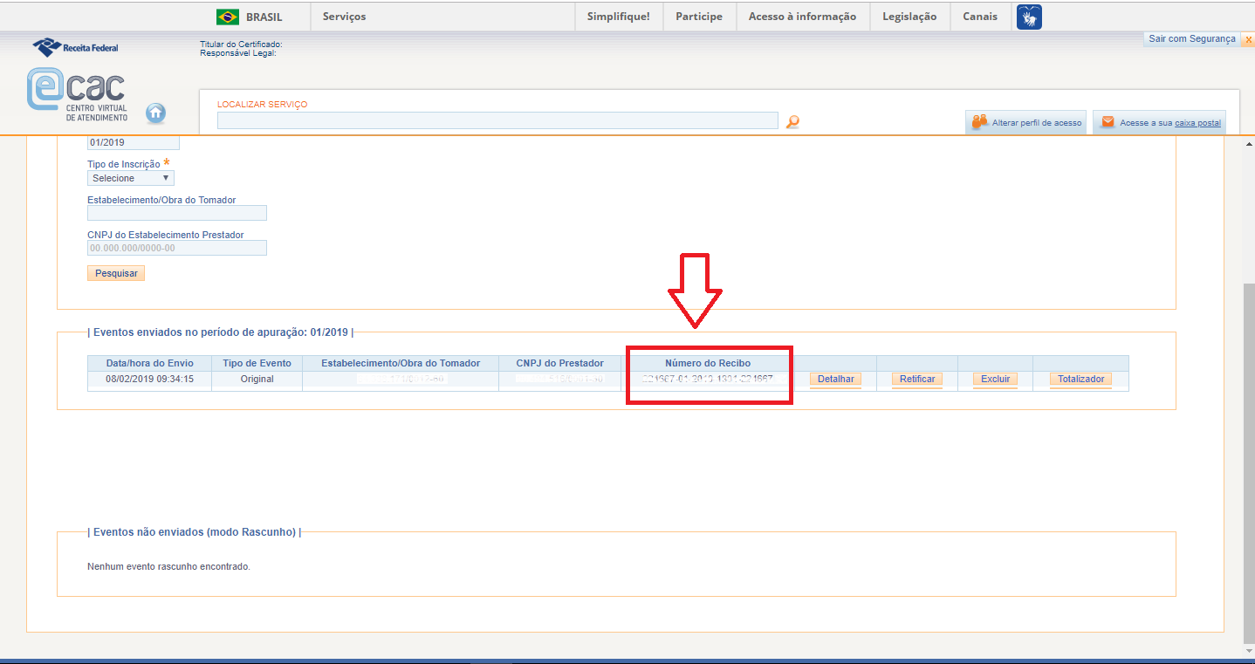Click Acesso à informação in top bar
The height and width of the screenshot is (664, 1255).
[x=802, y=17]
